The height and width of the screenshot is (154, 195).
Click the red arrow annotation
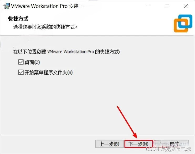pyautogui.click(x=127, y=122)
